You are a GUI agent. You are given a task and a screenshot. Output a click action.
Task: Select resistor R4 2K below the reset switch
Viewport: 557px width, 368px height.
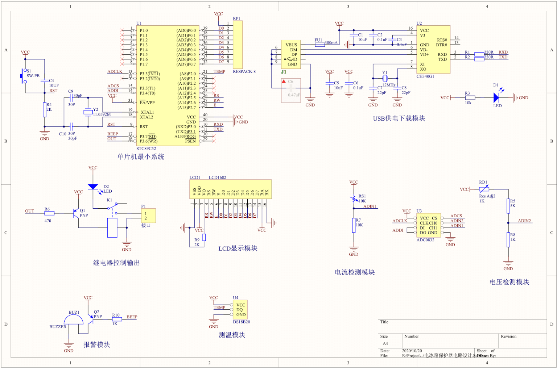pos(45,109)
